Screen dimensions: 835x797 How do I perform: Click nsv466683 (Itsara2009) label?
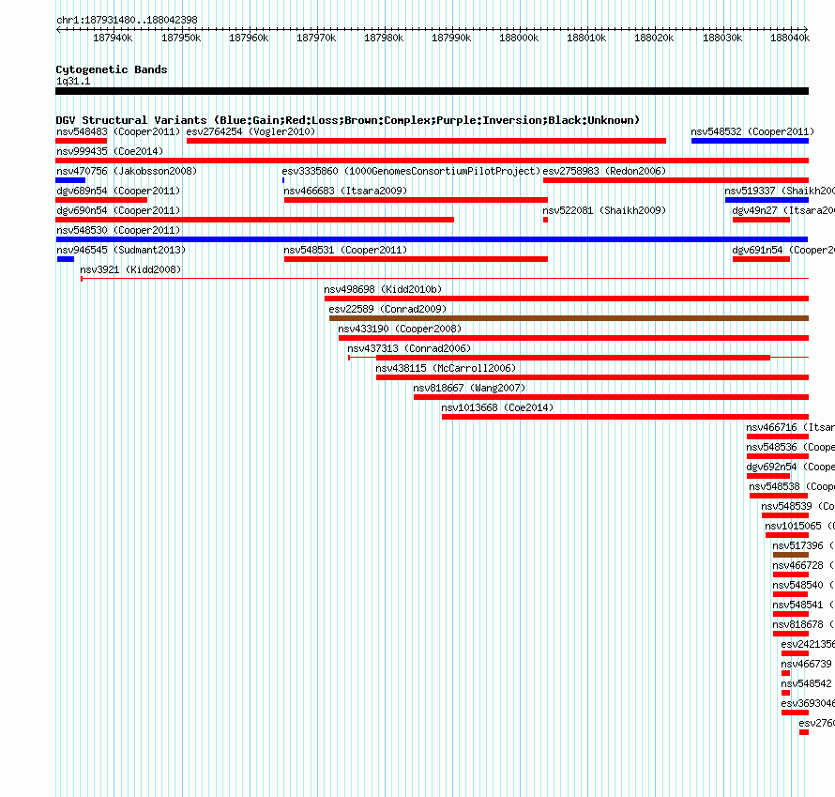click(345, 191)
